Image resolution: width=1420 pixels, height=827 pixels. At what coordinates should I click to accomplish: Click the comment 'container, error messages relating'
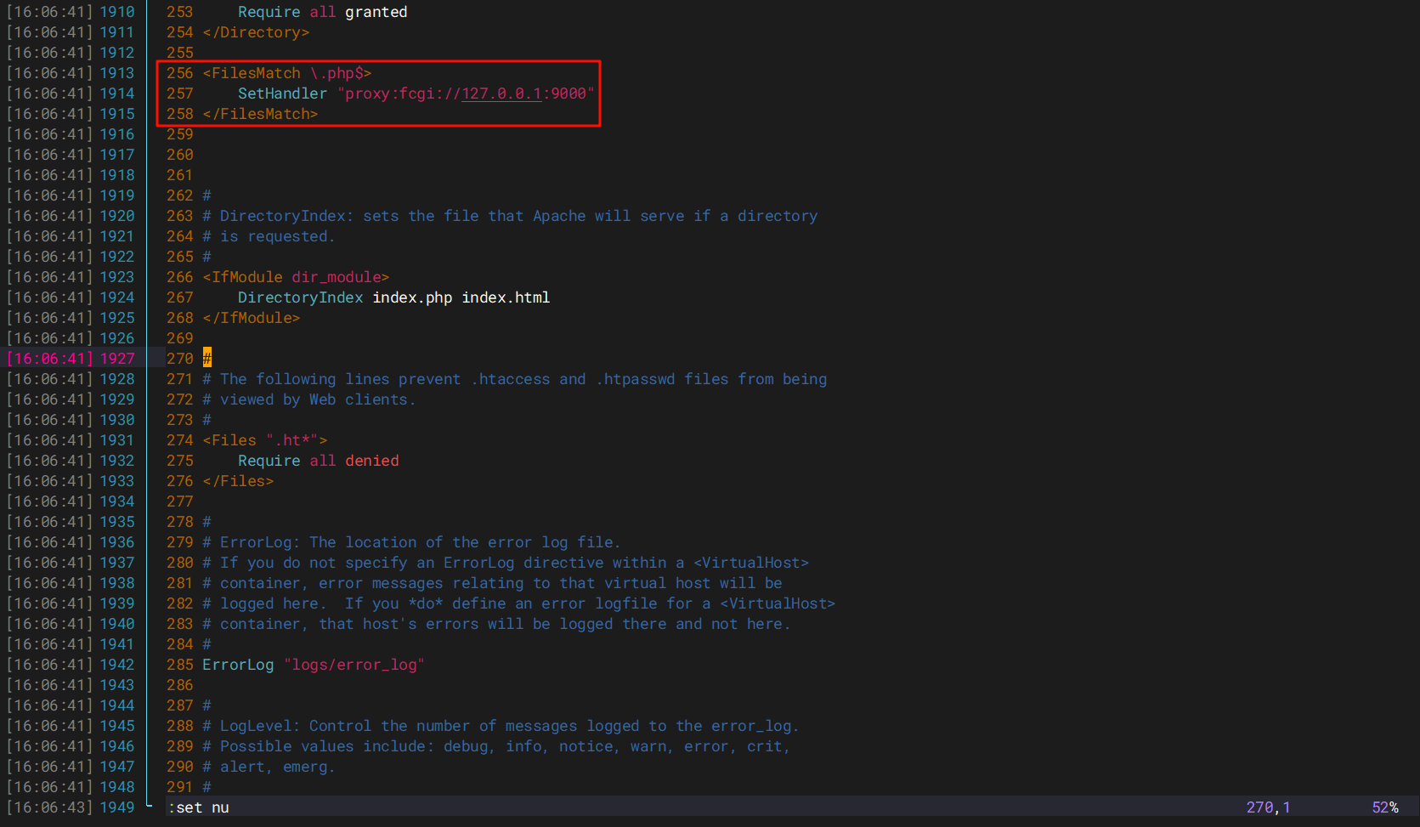coord(492,583)
